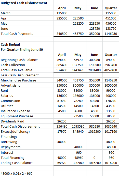119x176 pixels.
Task: Click the 55000 June equipment purchase cell
Action: (x=95, y=116)
